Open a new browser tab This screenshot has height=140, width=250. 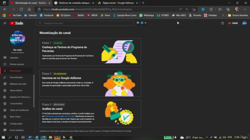[x=143, y=3]
